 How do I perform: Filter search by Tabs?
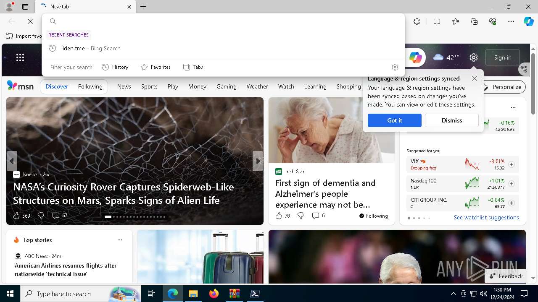click(x=193, y=67)
